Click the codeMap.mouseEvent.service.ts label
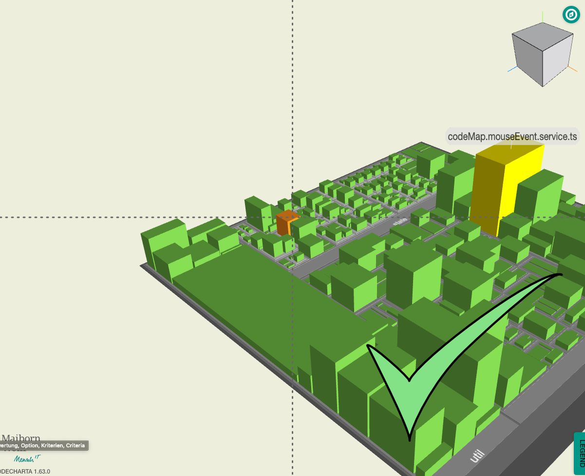The height and width of the screenshot is (476, 585). click(x=511, y=137)
